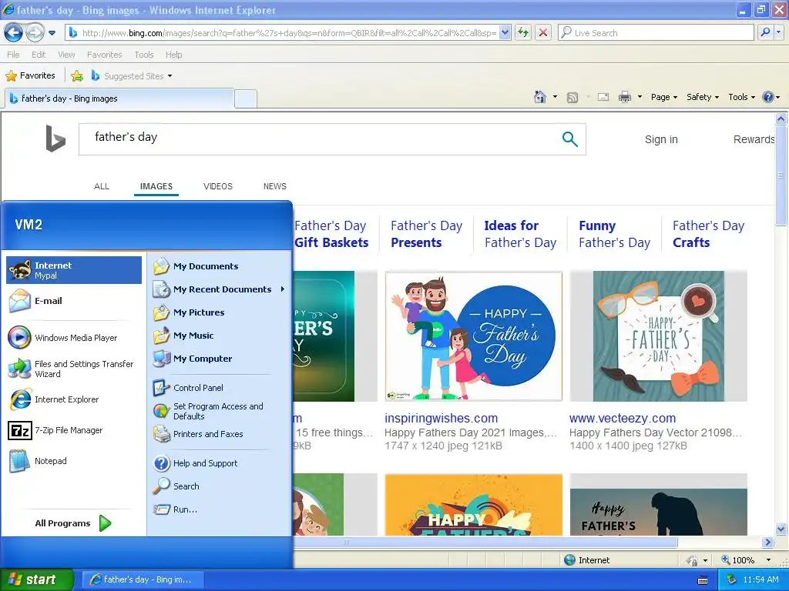Click the Windows start button

click(36, 580)
